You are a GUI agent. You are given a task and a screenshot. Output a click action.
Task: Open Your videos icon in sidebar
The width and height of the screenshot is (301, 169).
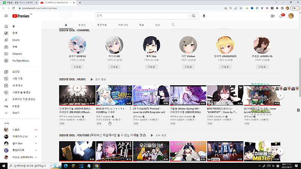(x=6, y=86)
